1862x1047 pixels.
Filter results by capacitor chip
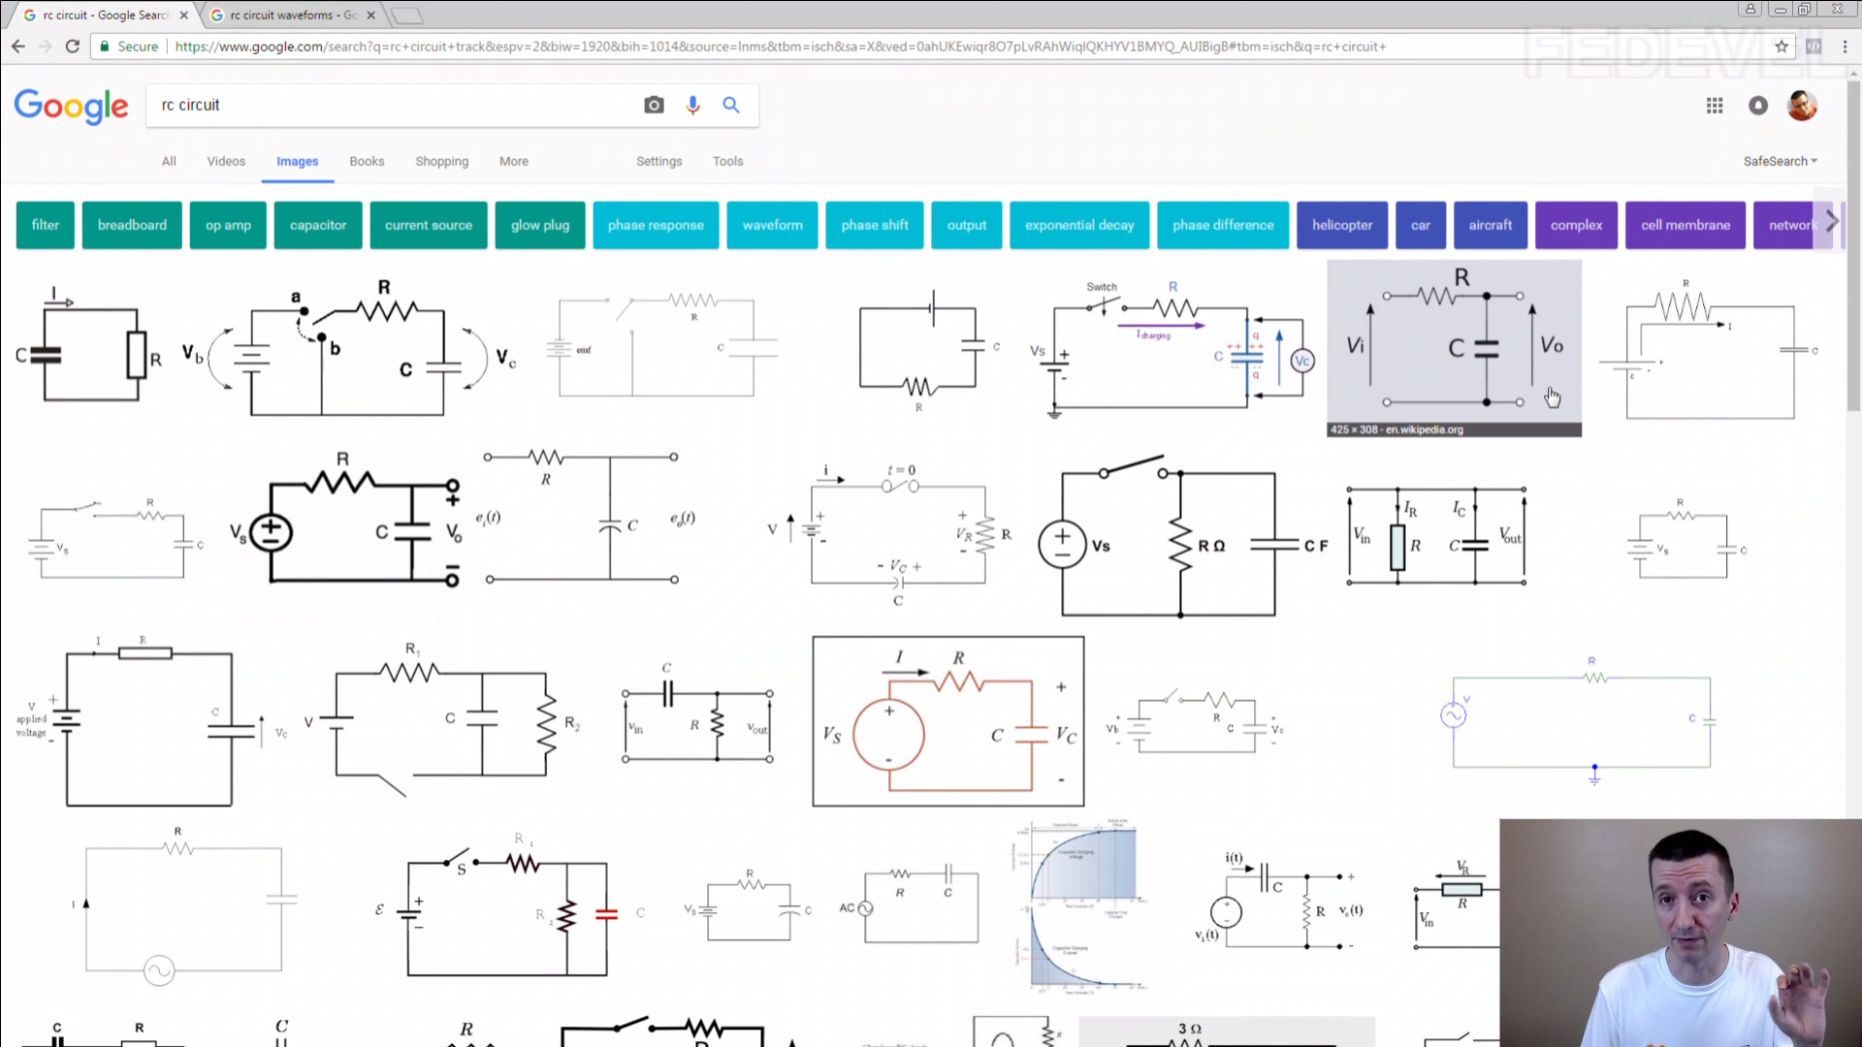[x=318, y=225]
